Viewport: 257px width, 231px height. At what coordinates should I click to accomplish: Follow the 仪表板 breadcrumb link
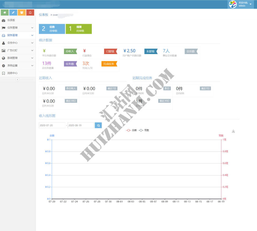(x=43, y=15)
